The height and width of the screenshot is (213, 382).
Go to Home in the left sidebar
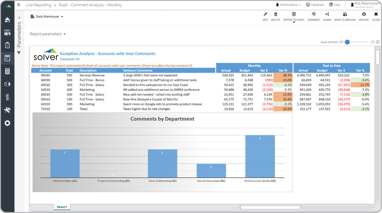coord(7,20)
